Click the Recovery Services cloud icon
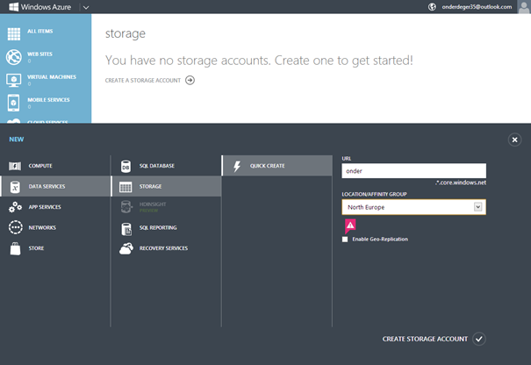Screen dimensions: 531x365 click(x=126, y=248)
